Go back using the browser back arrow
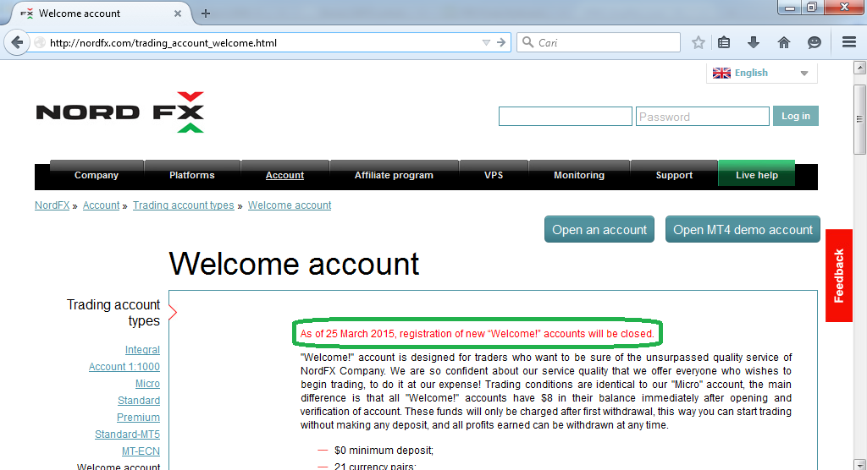867x470 pixels. 17,42
